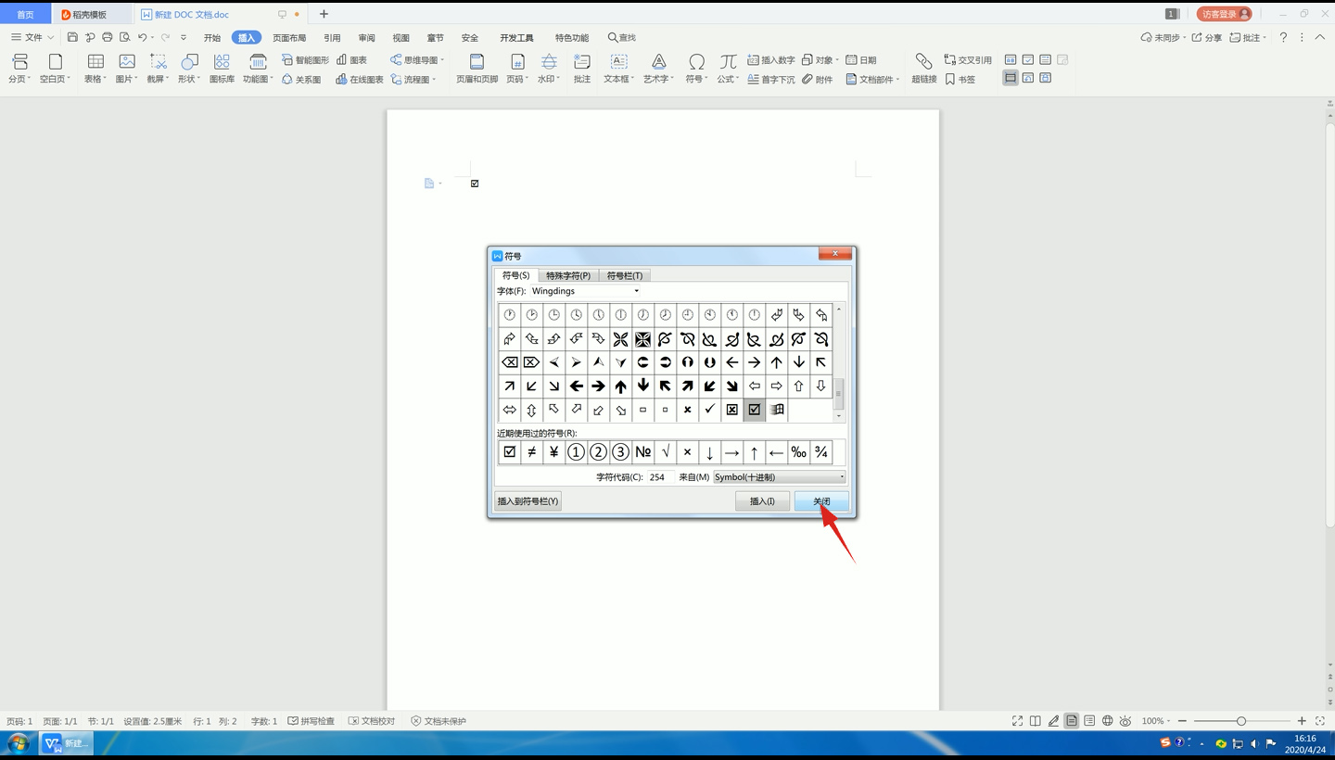Viewport: 1335px width, 760px height.
Task: Switch to Symbol Bar (符号栏) tab
Action: pyautogui.click(x=625, y=275)
